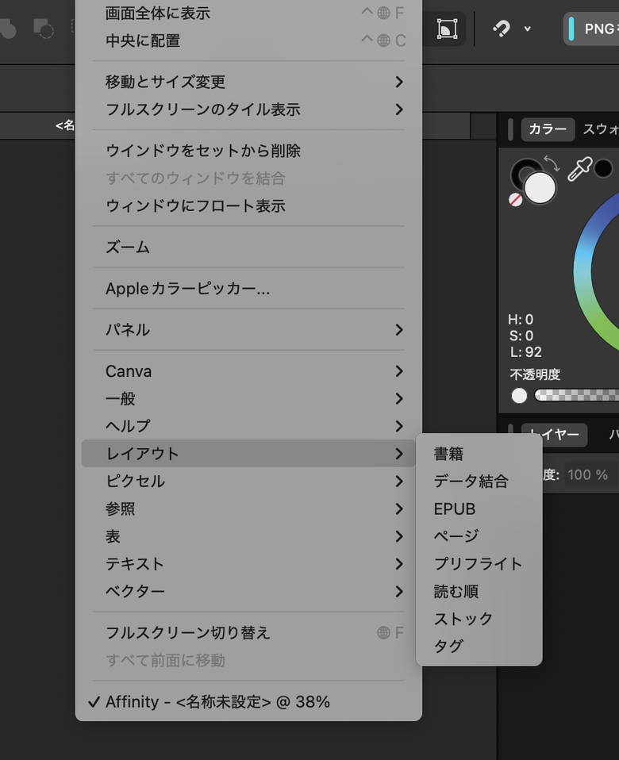
Task: Open the 参照 submenu
Action: tap(248, 509)
